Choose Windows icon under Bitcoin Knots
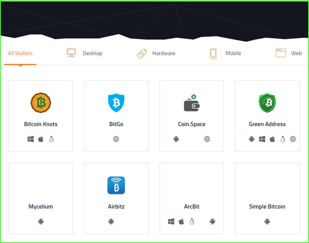 30,139
